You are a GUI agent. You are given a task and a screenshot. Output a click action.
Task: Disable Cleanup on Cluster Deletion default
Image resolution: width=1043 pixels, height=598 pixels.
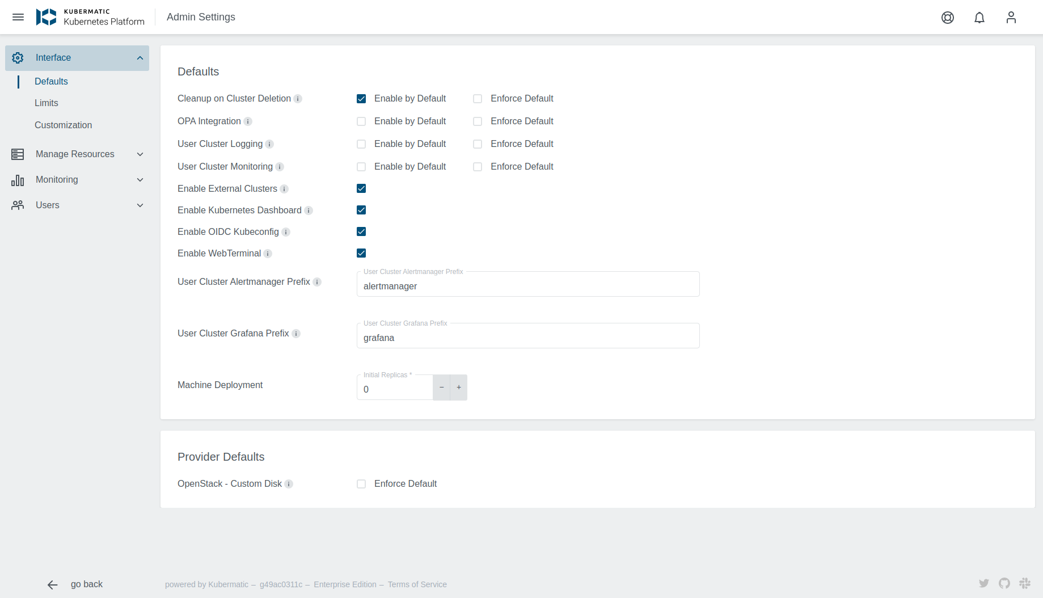tap(361, 98)
